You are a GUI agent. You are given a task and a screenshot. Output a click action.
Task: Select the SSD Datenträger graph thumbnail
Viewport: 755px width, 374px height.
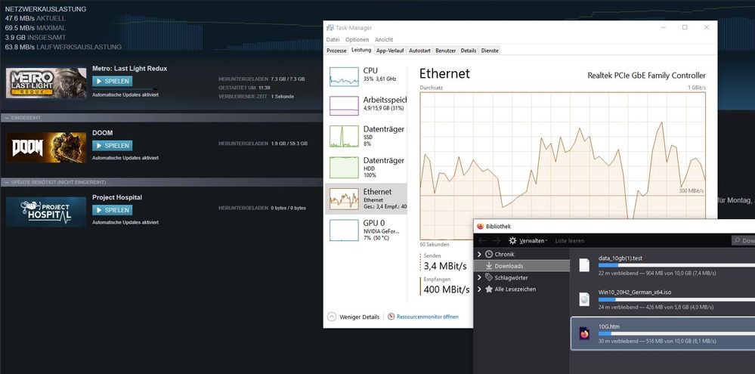344,136
